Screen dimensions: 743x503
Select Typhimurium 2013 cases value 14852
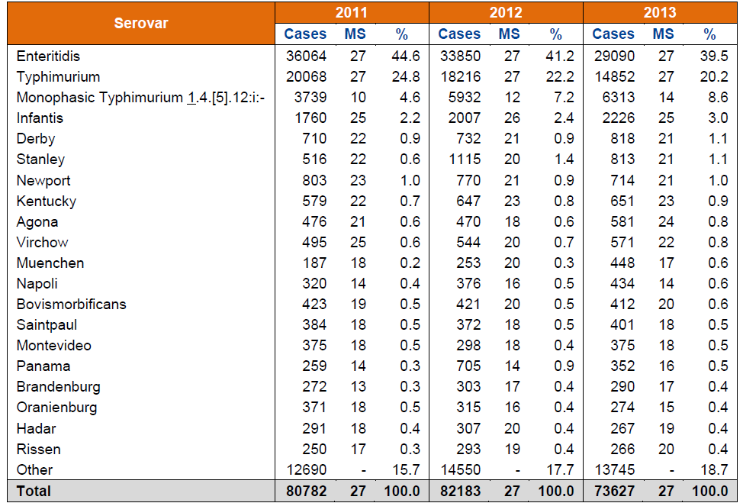614,77
